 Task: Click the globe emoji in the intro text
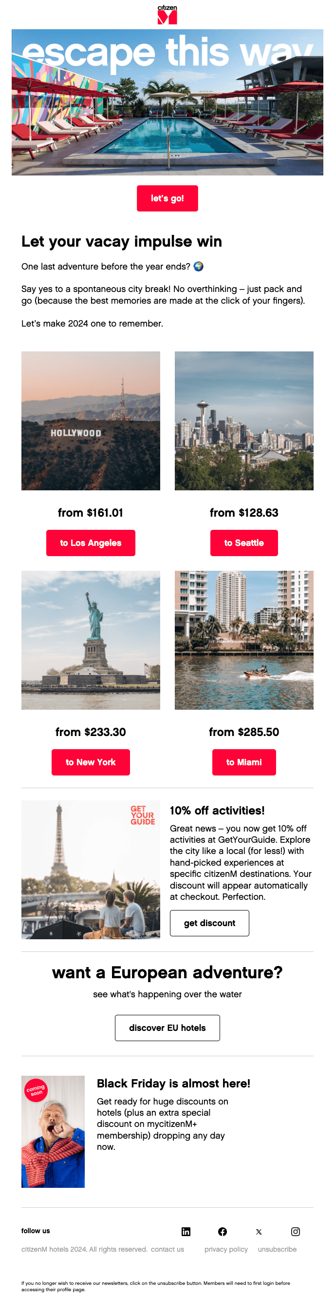click(200, 266)
